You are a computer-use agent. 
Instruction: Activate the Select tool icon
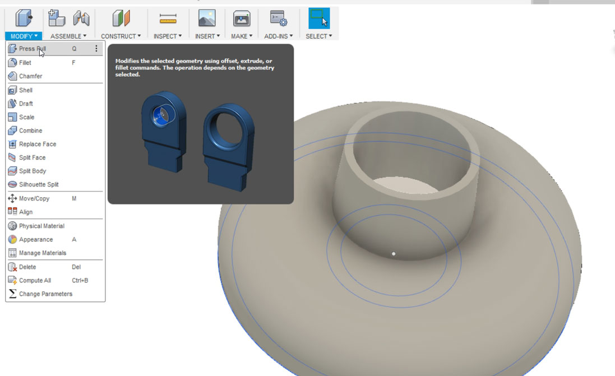(319, 18)
